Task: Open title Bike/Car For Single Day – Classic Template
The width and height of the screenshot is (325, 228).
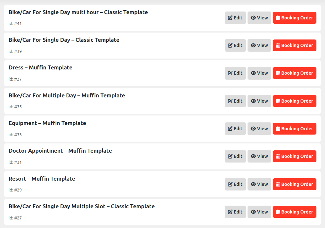Action: (64, 40)
